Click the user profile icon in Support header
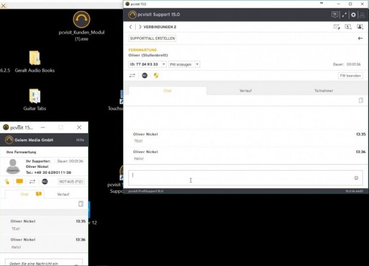The width and height of the screenshot is (369, 266). pos(362,15)
